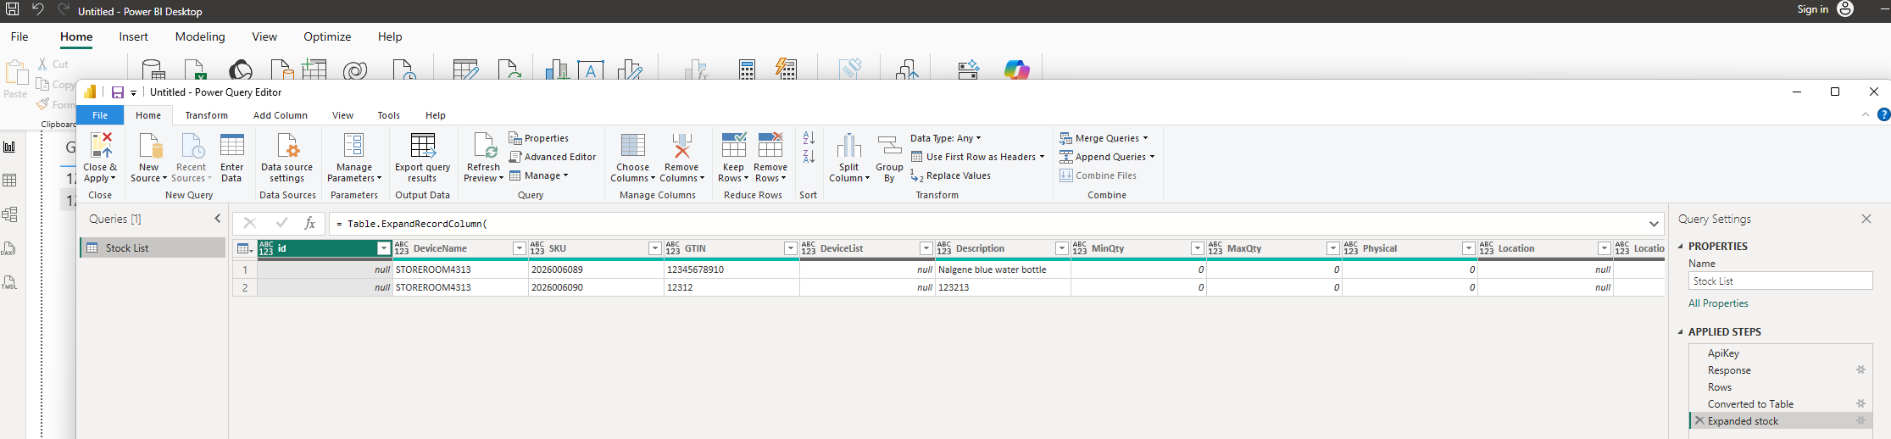The height and width of the screenshot is (439, 1891).
Task: Click Manage Parameters icon
Action: point(353,146)
